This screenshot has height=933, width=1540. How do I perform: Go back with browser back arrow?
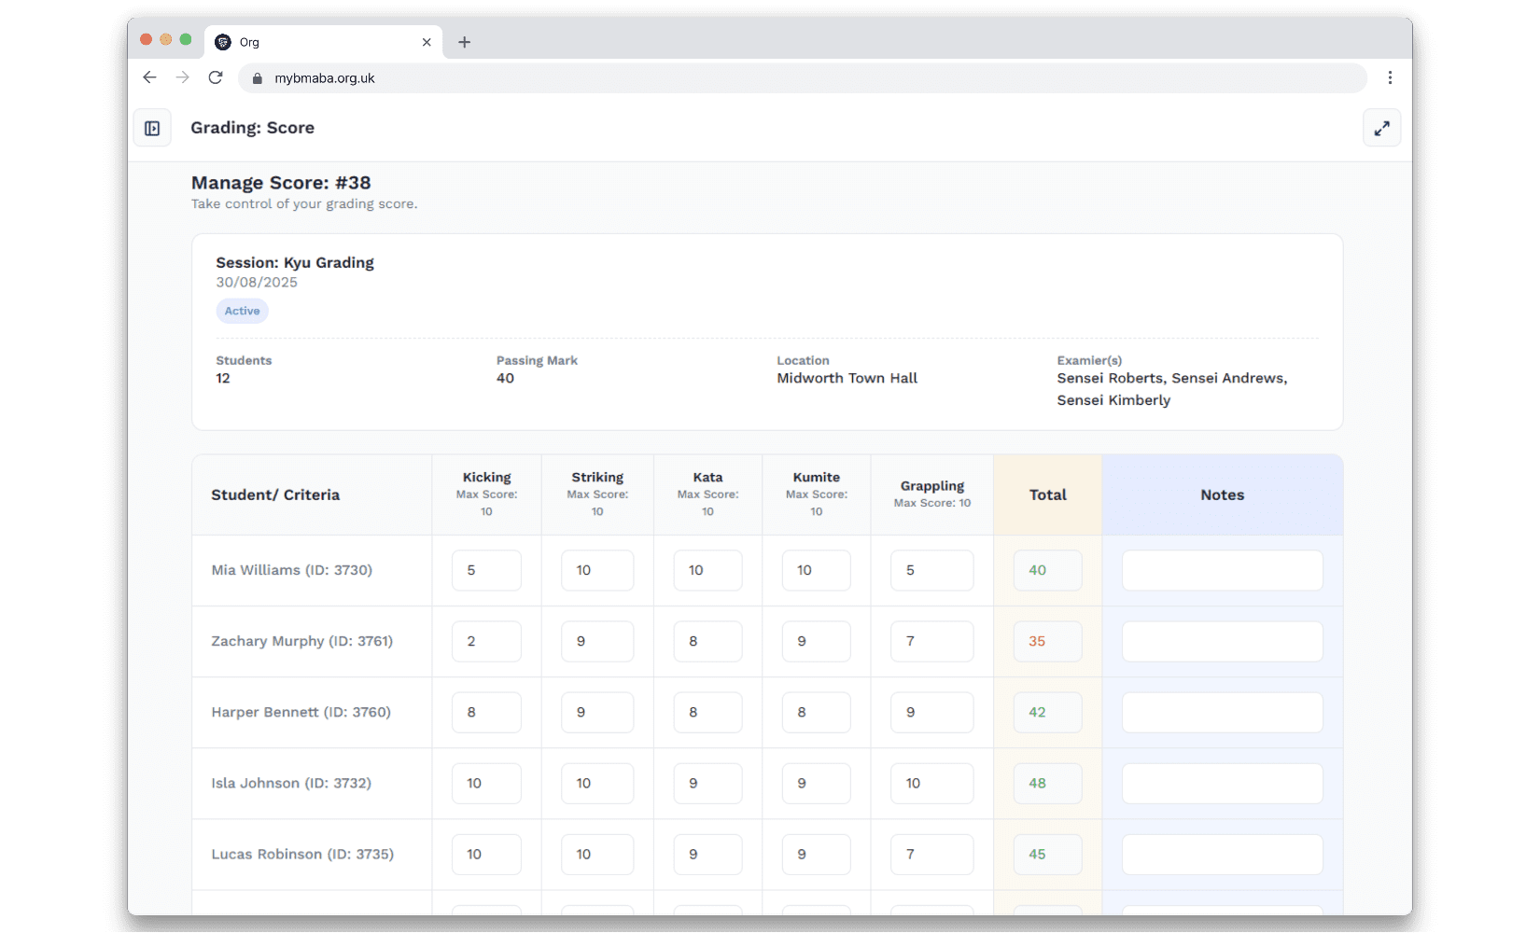tap(149, 77)
